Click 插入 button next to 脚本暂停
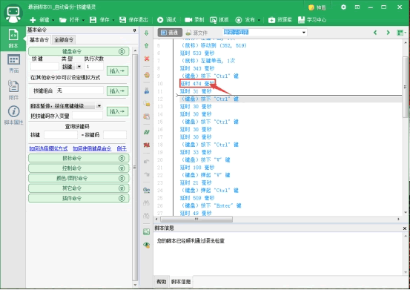 117,111
